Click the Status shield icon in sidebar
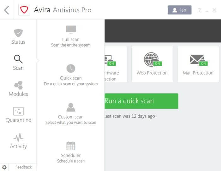The height and width of the screenshot is (171, 221). coord(18,33)
